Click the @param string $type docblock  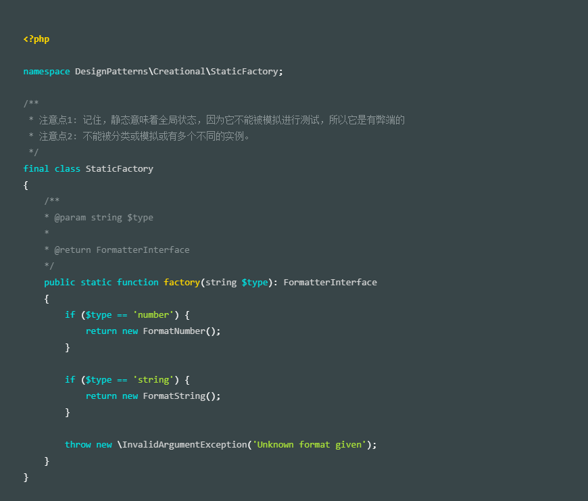[103, 218]
